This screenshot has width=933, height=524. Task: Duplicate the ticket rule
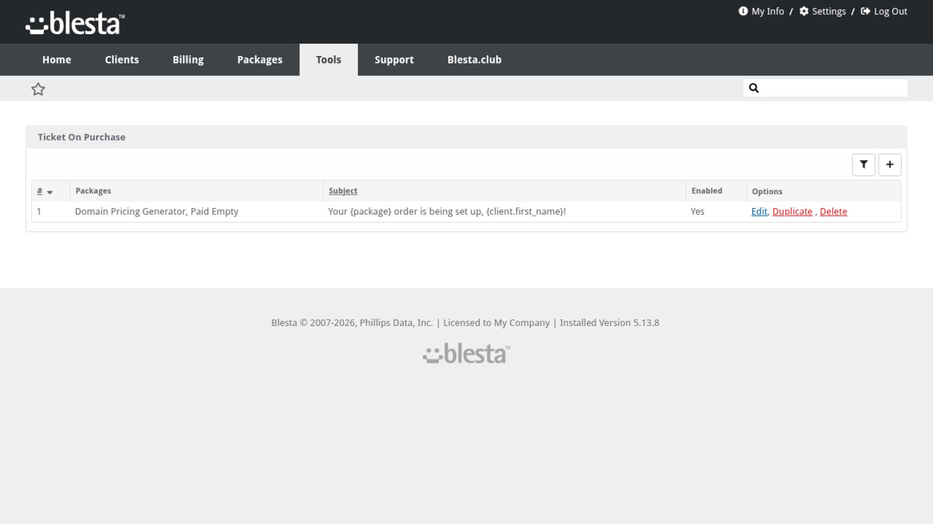pos(792,212)
